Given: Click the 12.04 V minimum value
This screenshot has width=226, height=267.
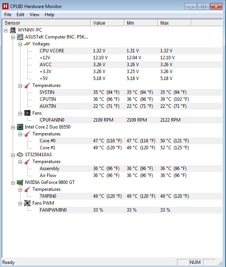Looking at the screenshot, I should coord(134,58).
